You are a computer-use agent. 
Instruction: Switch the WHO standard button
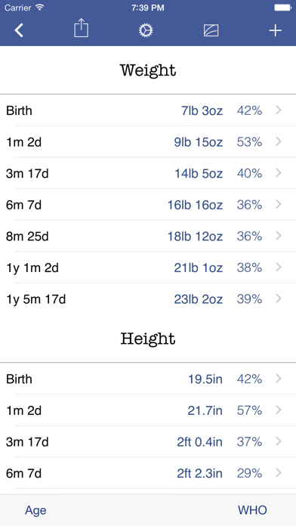tap(252, 510)
